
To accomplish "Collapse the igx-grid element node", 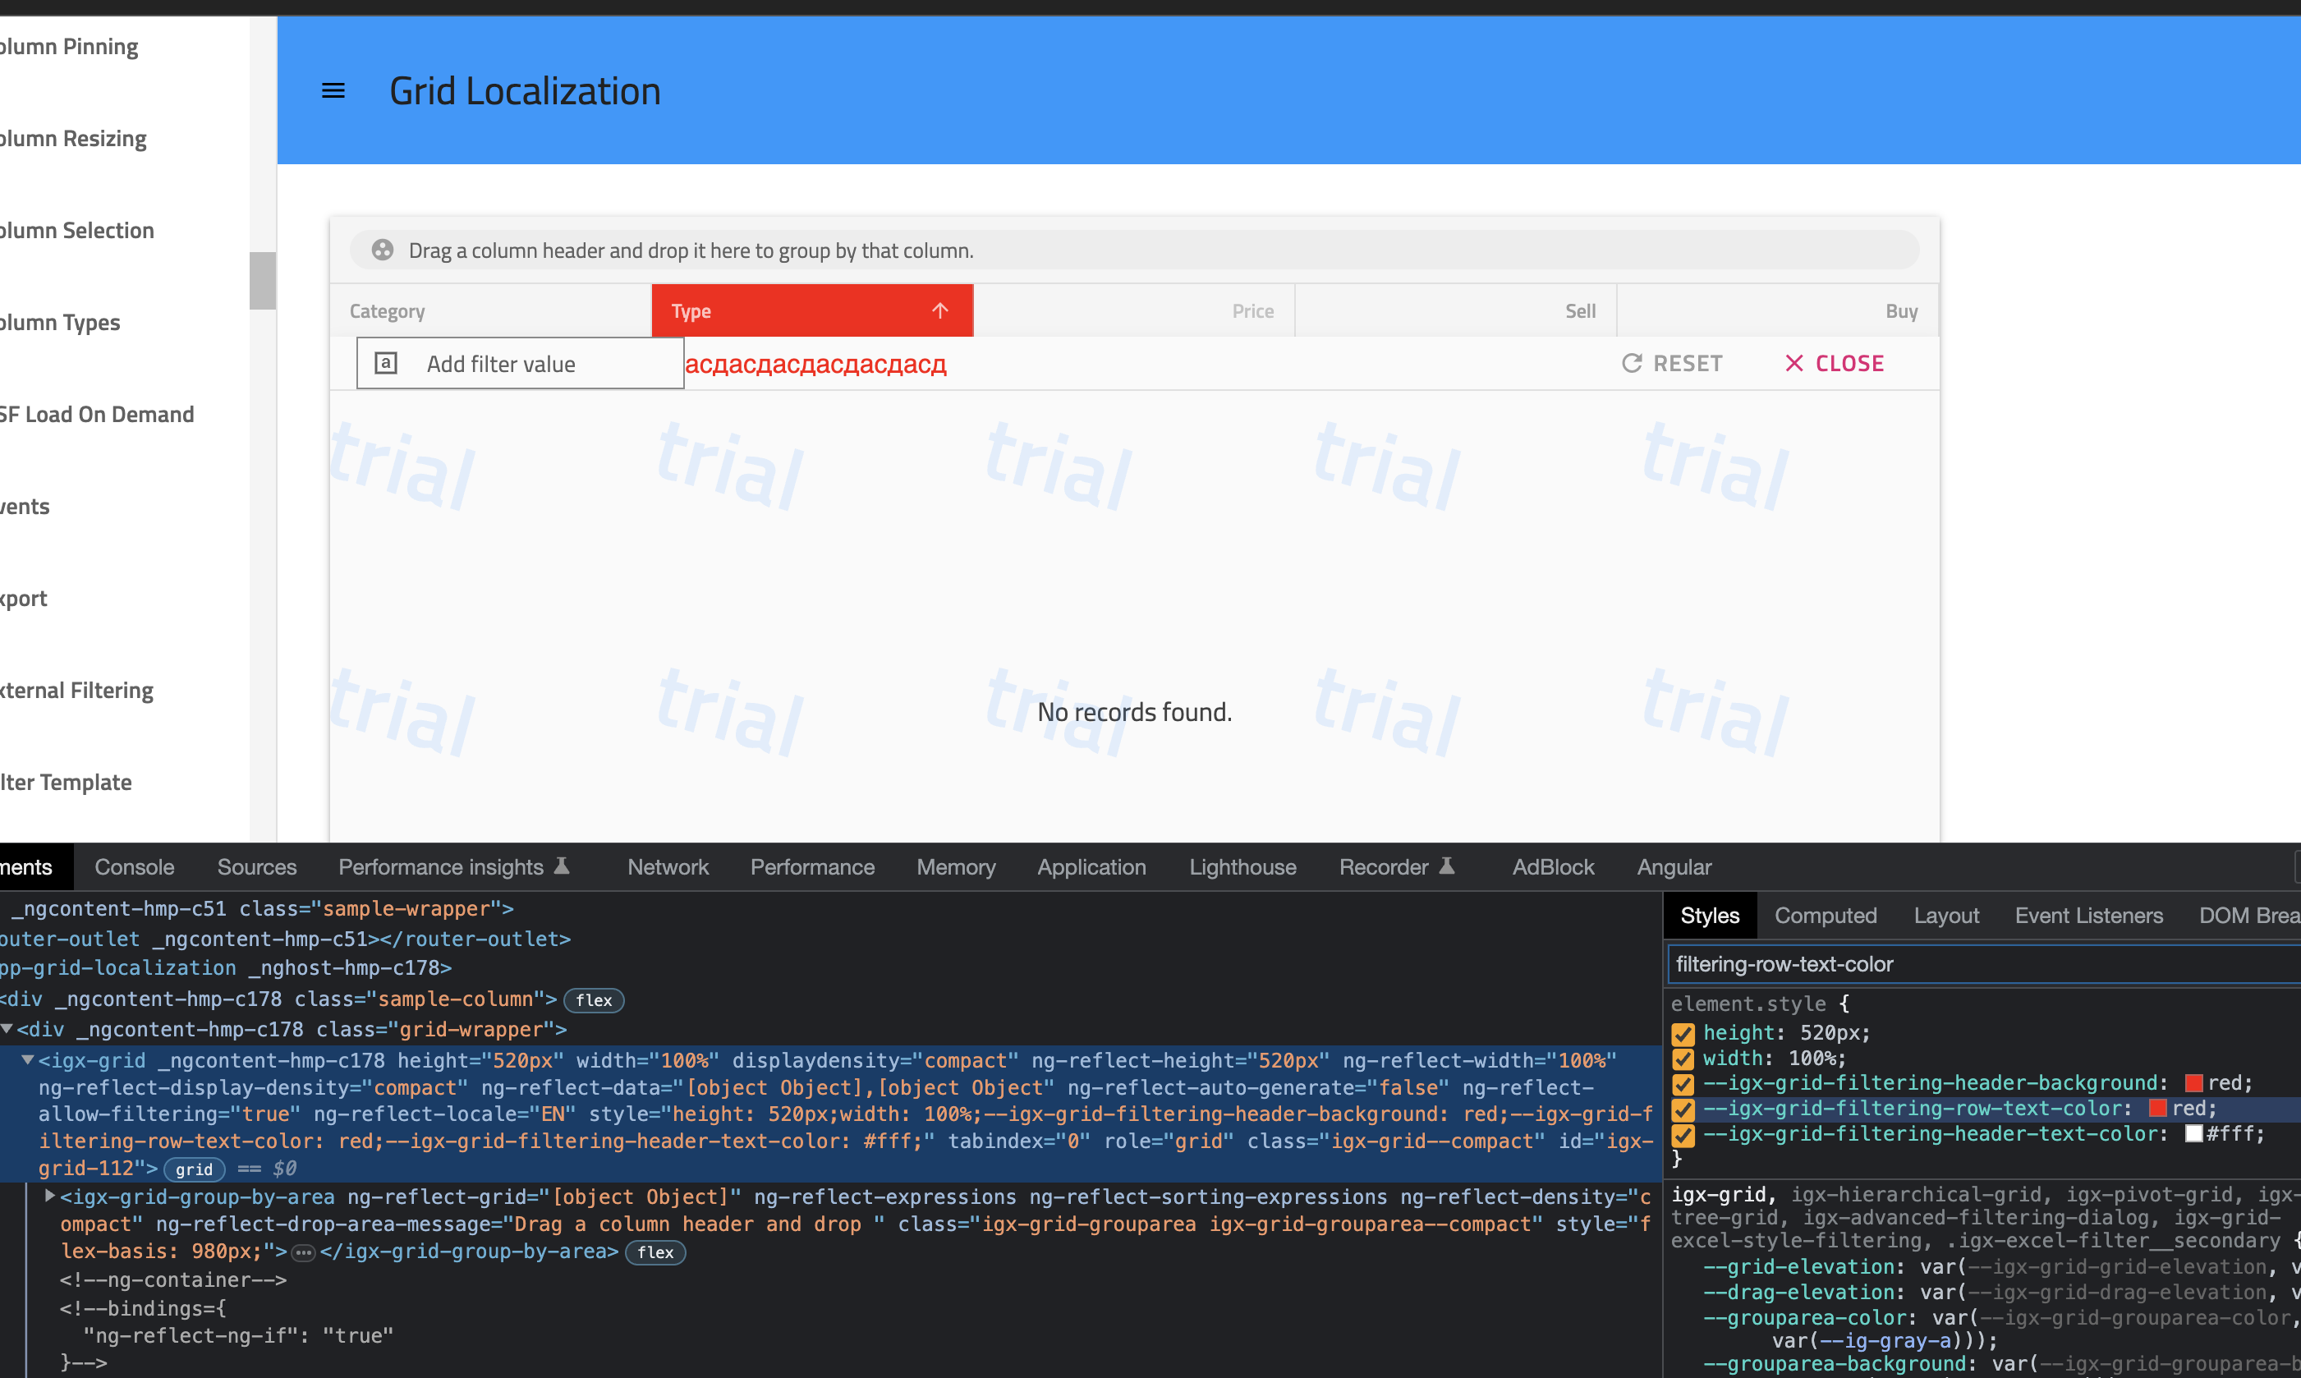I will pyautogui.click(x=27, y=1060).
